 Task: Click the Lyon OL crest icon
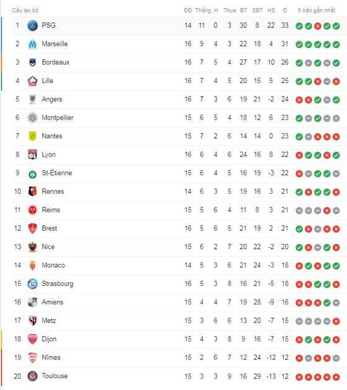point(32,155)
